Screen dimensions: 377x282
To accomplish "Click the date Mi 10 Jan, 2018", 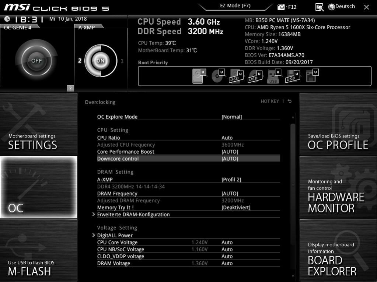I will point(68,19).
